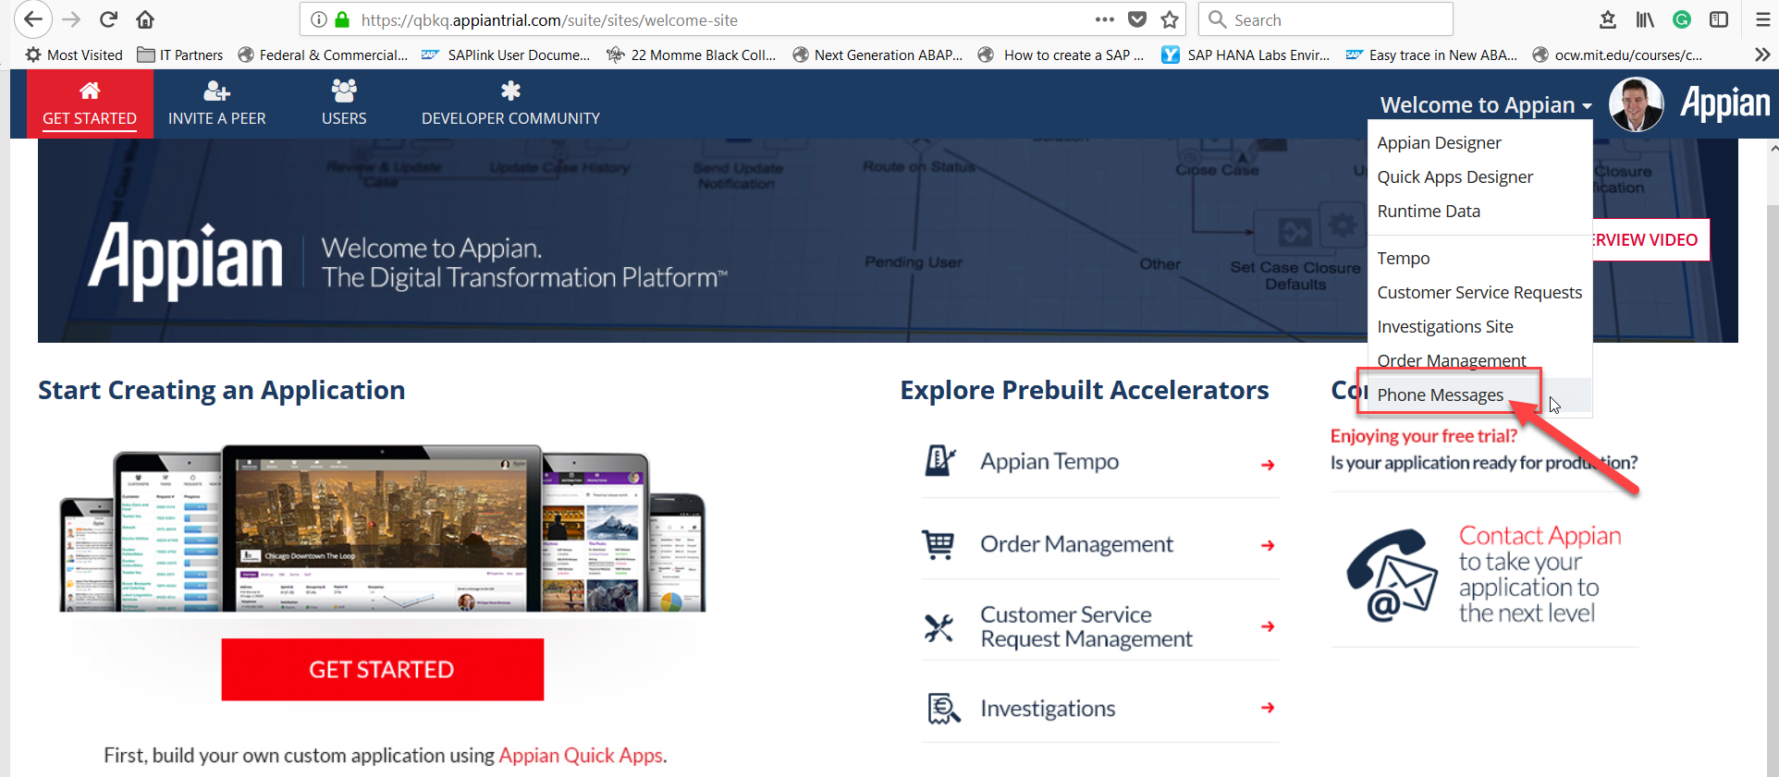The image size is (1779, 777).
Task: Click the wrench tools Customer Service icon
Action: pyautogui.click(x=939, y=628)
